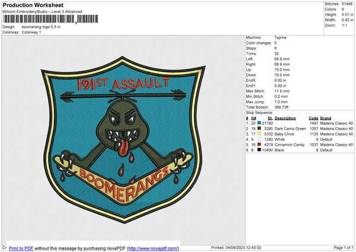356x252 pixels.
Task: Select the Dark Camo Green color swatch
Action: (259, 128)
